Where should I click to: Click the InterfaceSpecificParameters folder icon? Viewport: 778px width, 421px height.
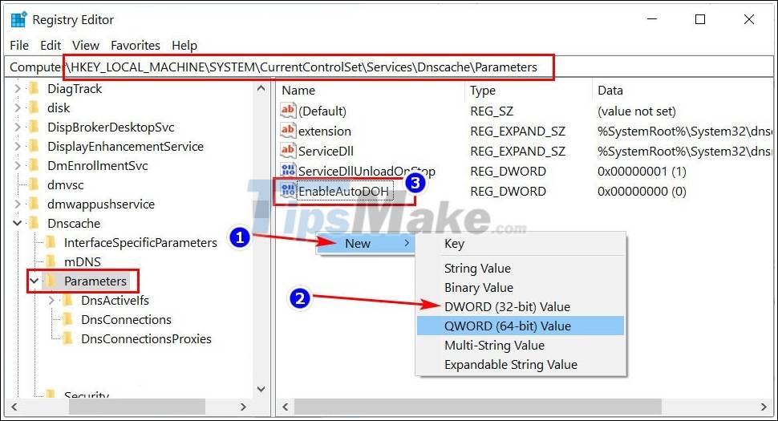51,242
